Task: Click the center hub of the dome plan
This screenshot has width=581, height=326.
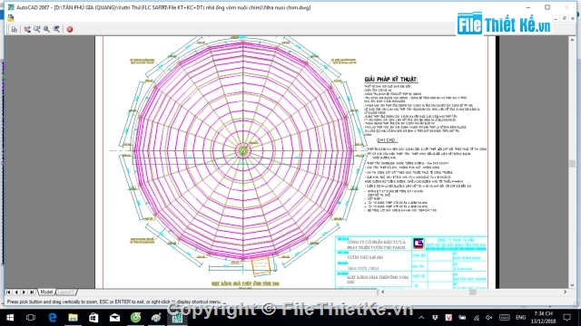Action: pyautogui.click(x=243, y=150)
